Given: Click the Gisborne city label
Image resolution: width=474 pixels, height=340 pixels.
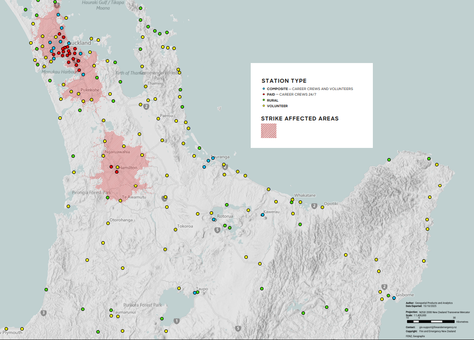Looking at the screenshot, I should pos(405,295).
